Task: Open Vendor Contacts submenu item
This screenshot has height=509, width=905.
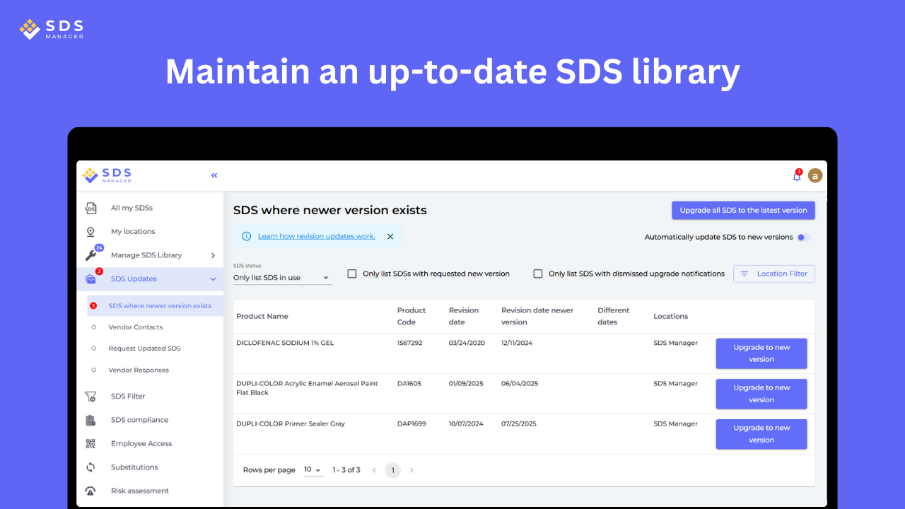Action: click(x=136, y=327)
